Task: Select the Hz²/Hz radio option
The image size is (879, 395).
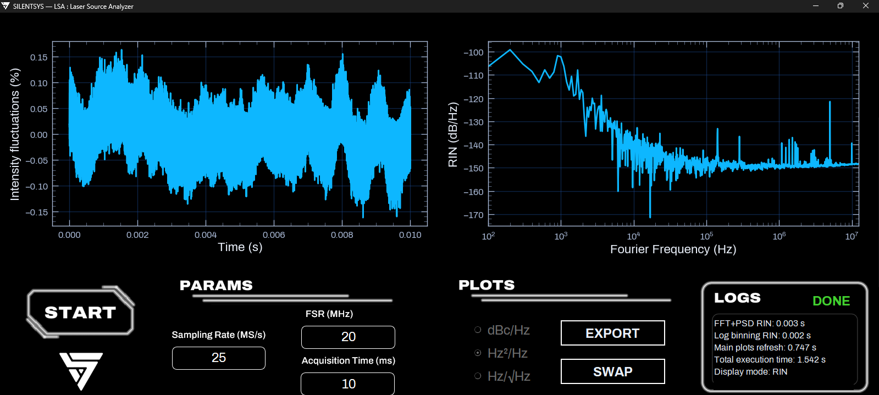Action: tap(478, 353)
